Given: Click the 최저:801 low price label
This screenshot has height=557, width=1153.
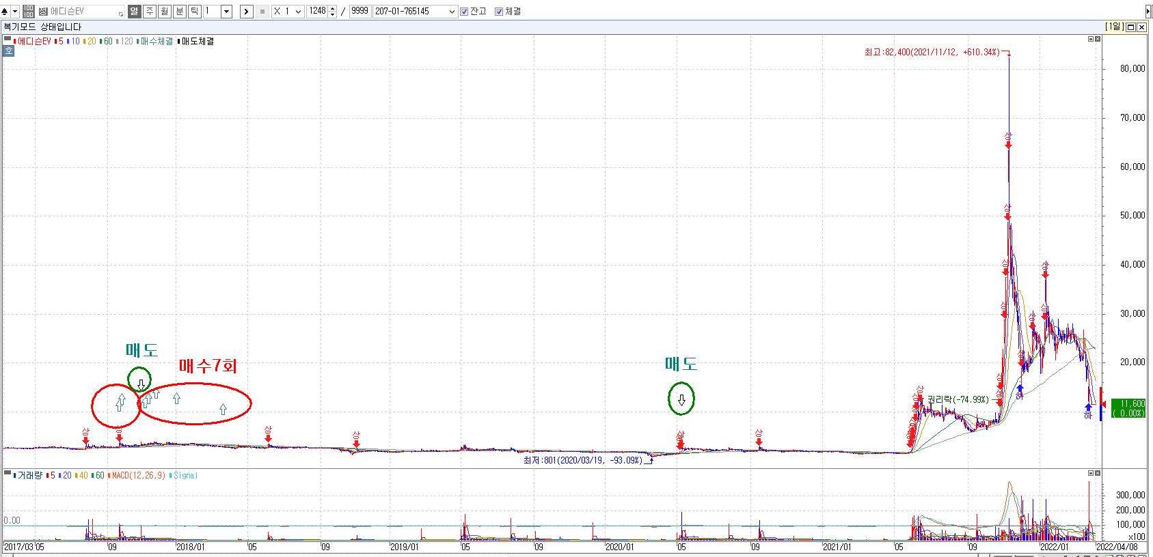Looking at the screenshot, I should [583, 460].
